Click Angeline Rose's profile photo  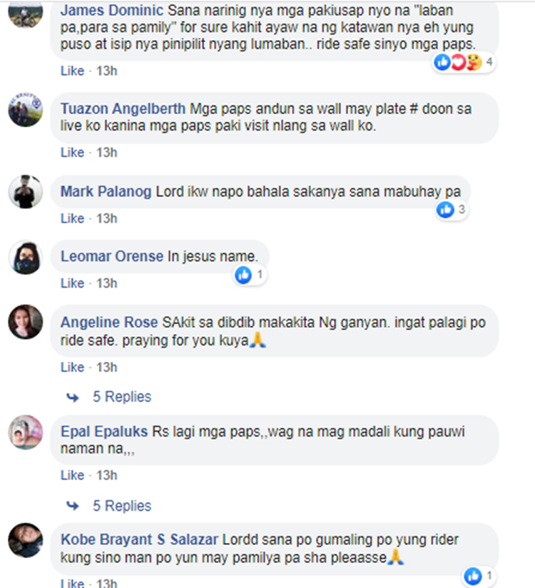pyautogui.click(x=26, y=322)
